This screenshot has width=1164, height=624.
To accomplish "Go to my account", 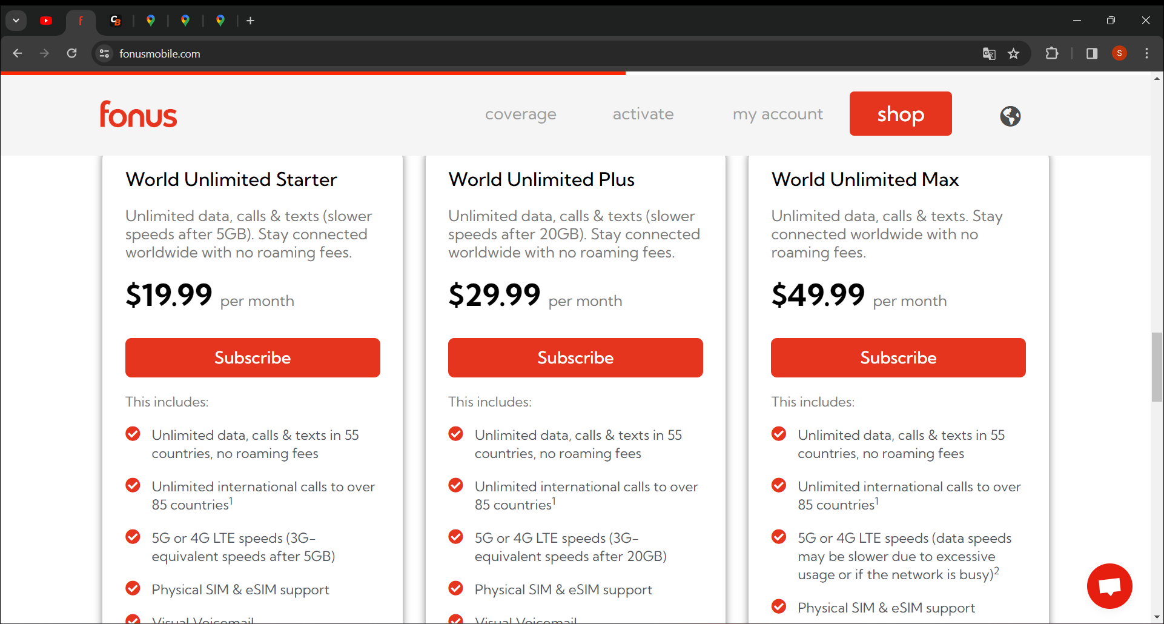I will click(x=778, y=114).
